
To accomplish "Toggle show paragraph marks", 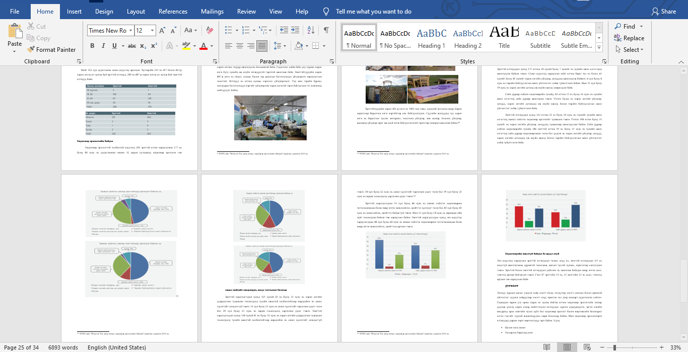I will [x=326, y=30].
